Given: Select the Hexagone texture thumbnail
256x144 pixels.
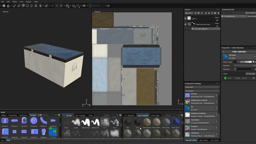Looking at the screenshot, I should (44, 132).
